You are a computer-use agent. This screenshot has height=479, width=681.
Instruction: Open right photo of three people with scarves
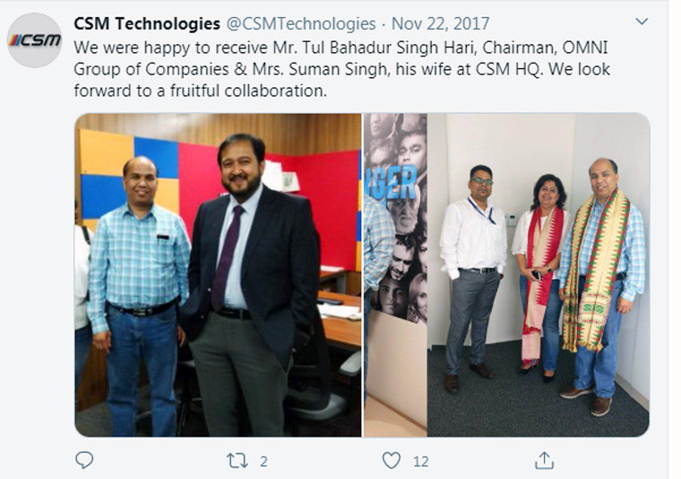tap(506, 275)
